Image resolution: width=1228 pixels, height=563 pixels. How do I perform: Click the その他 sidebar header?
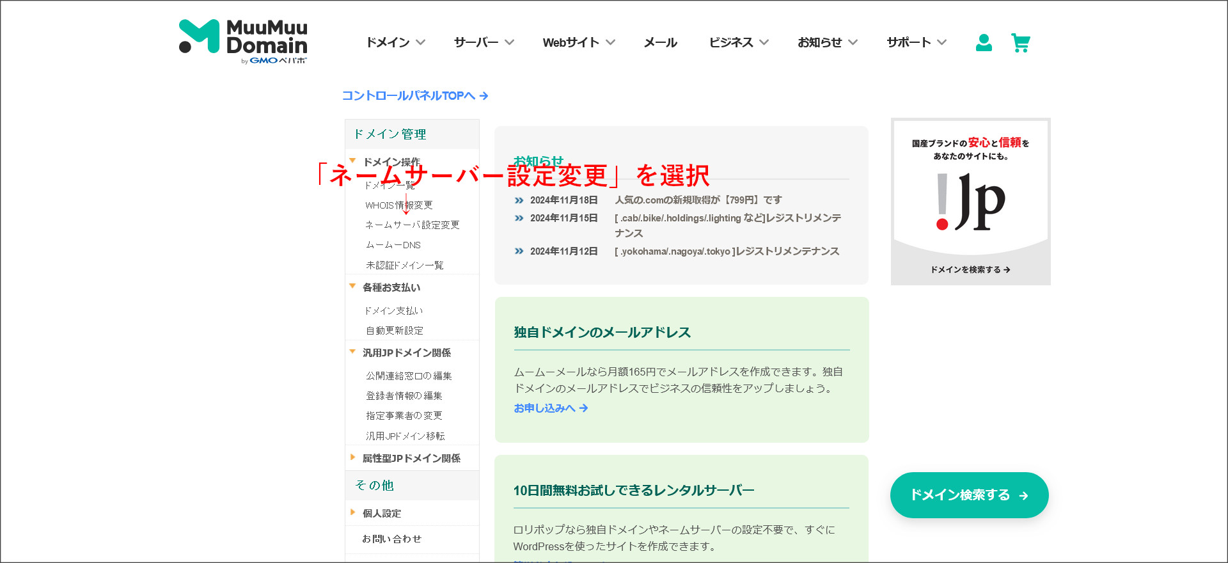[x=411, y=485]
